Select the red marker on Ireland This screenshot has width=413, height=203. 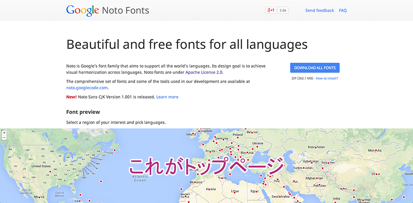tap(193, 134)
